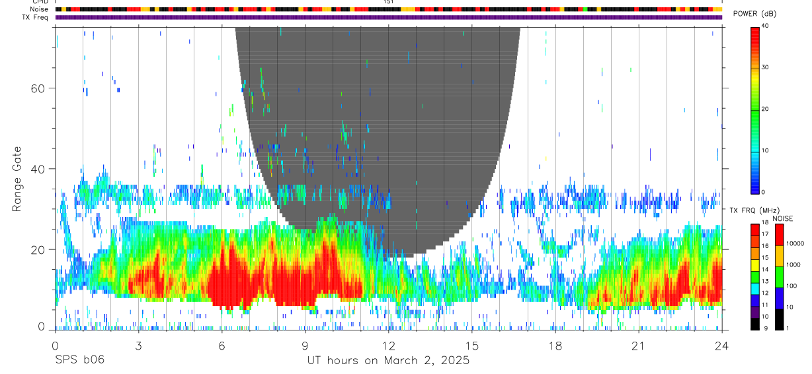Click the purple TX Freq strip above plot
Image resolution: width=812 pixels, height=374 pixels.
(x=389, y=17)
